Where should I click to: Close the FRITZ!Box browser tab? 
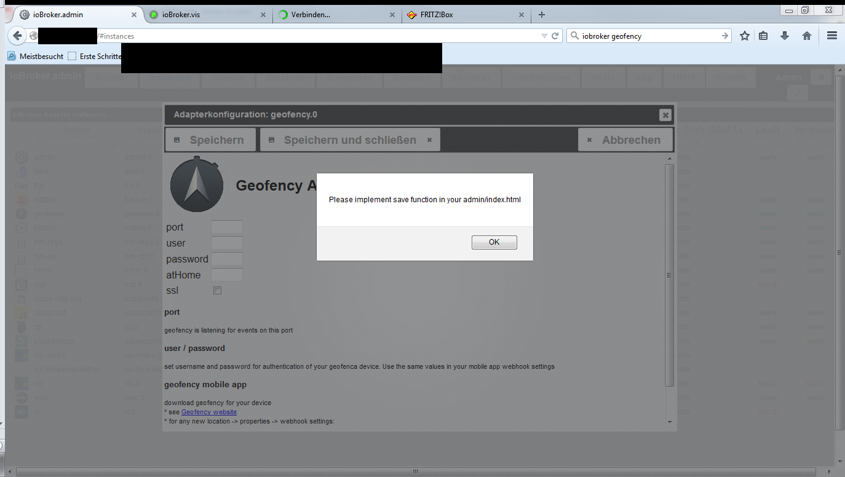[x=522, y=15]
